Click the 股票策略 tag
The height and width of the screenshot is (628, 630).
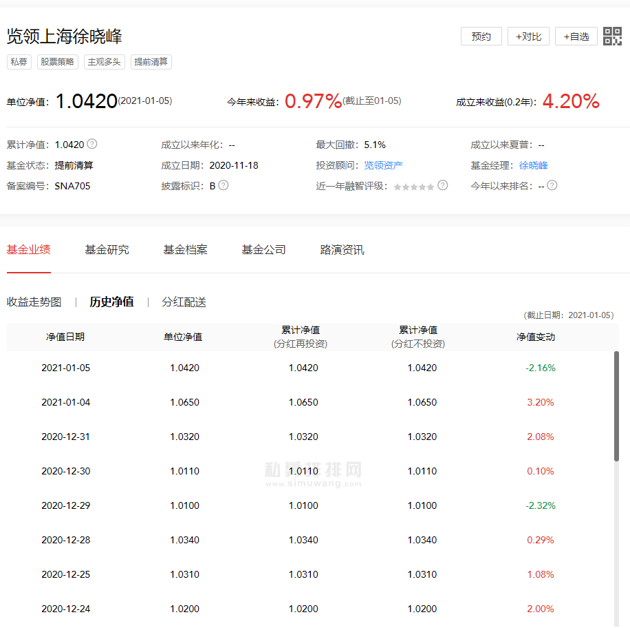58,62
